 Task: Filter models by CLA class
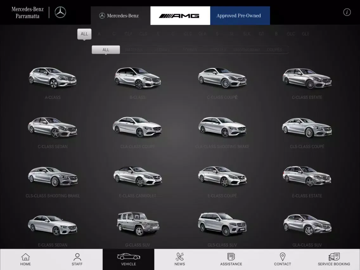point(128,34)
